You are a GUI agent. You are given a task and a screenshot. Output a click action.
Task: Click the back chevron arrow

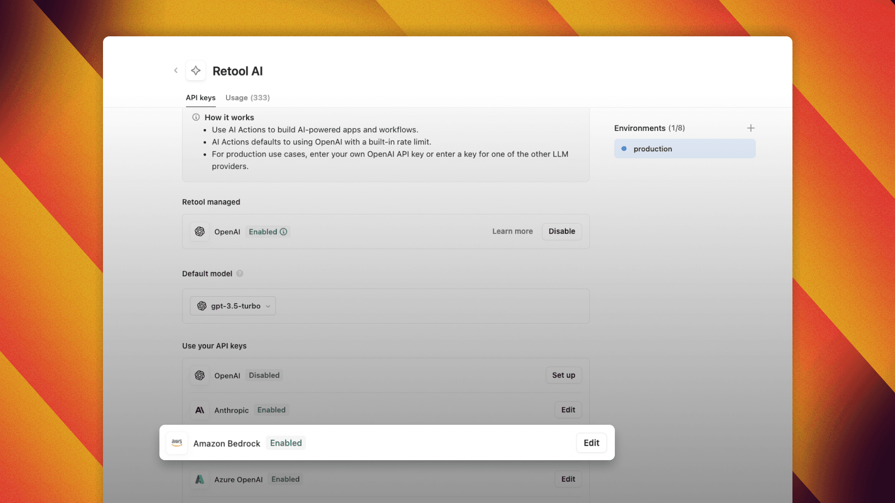[176, 70]
